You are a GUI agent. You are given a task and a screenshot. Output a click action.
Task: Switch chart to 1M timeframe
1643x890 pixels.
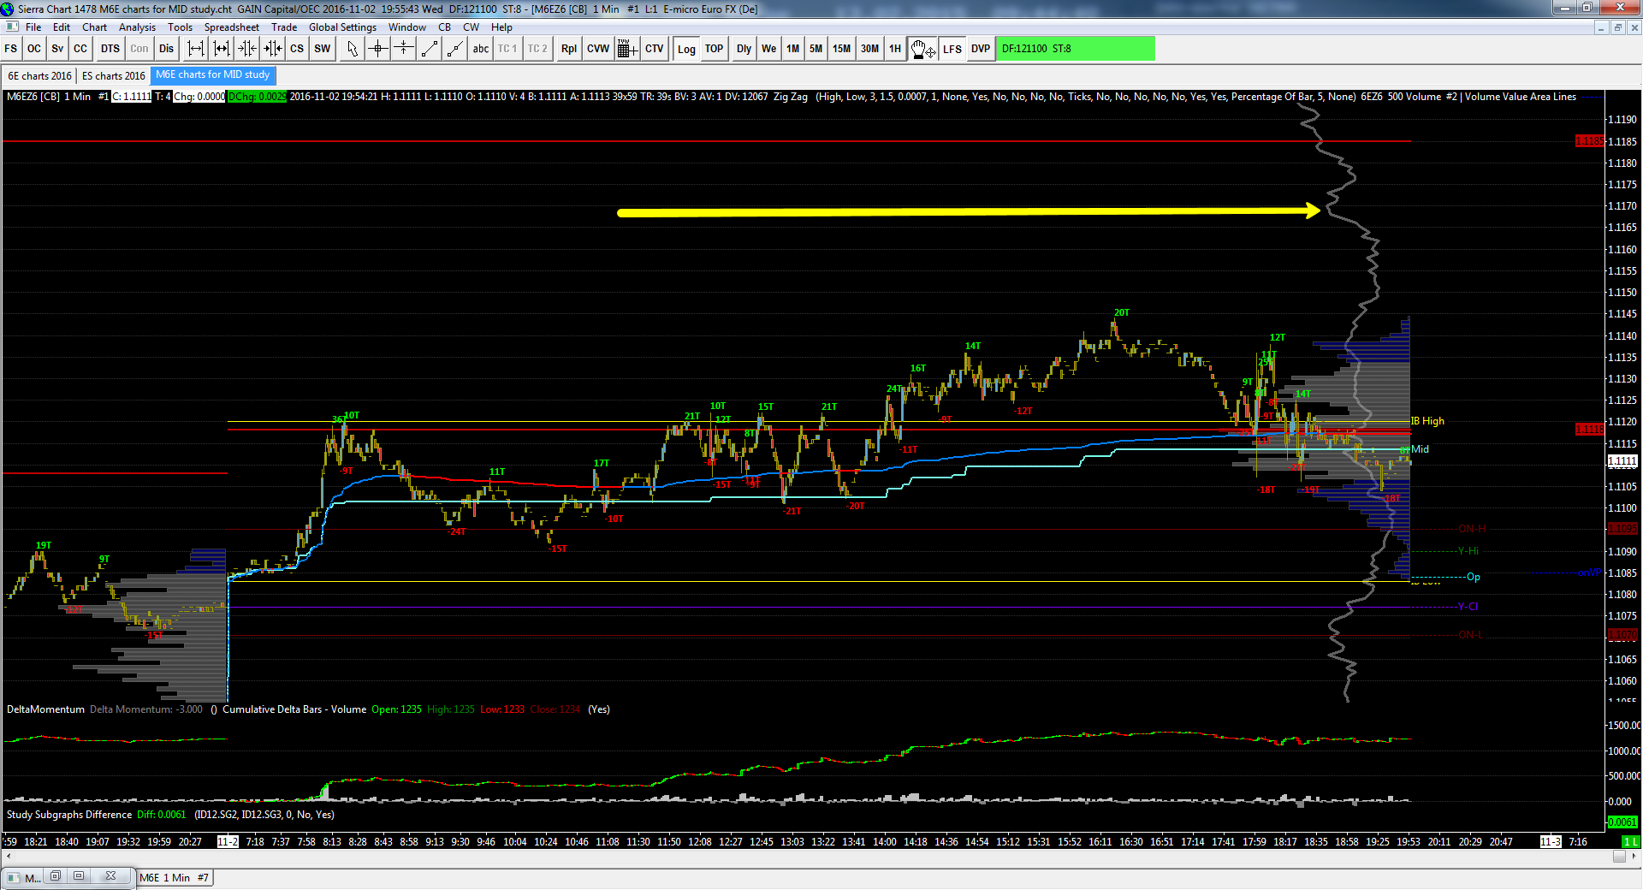(793, 49)
